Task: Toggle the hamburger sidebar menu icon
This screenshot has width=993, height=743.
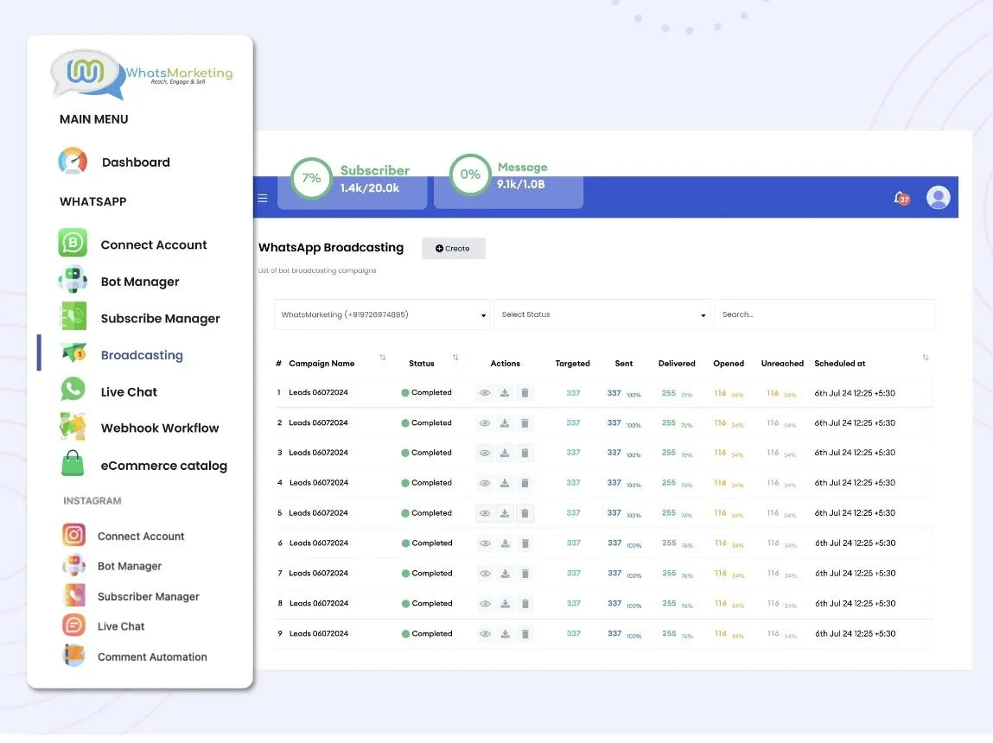Action: 263,198
